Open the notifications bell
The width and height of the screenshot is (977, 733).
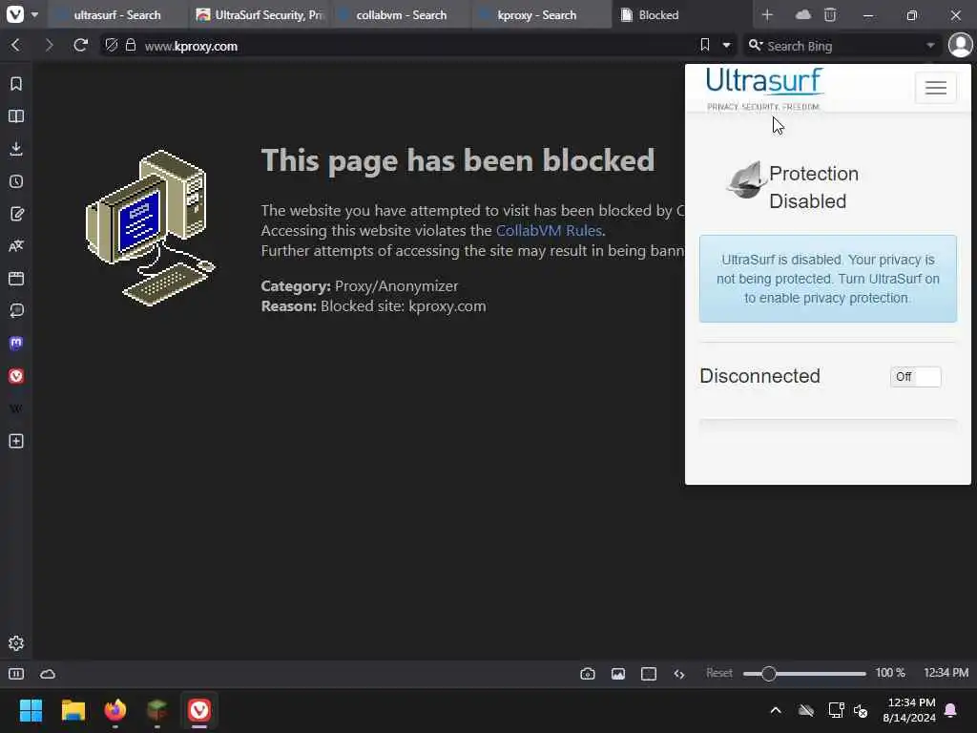(x=951, y=710)
